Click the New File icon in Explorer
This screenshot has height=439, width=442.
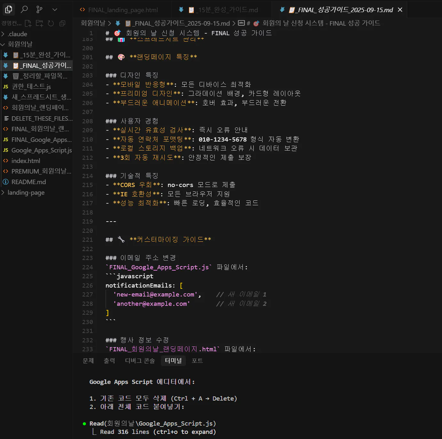click(x=28, y=23)
